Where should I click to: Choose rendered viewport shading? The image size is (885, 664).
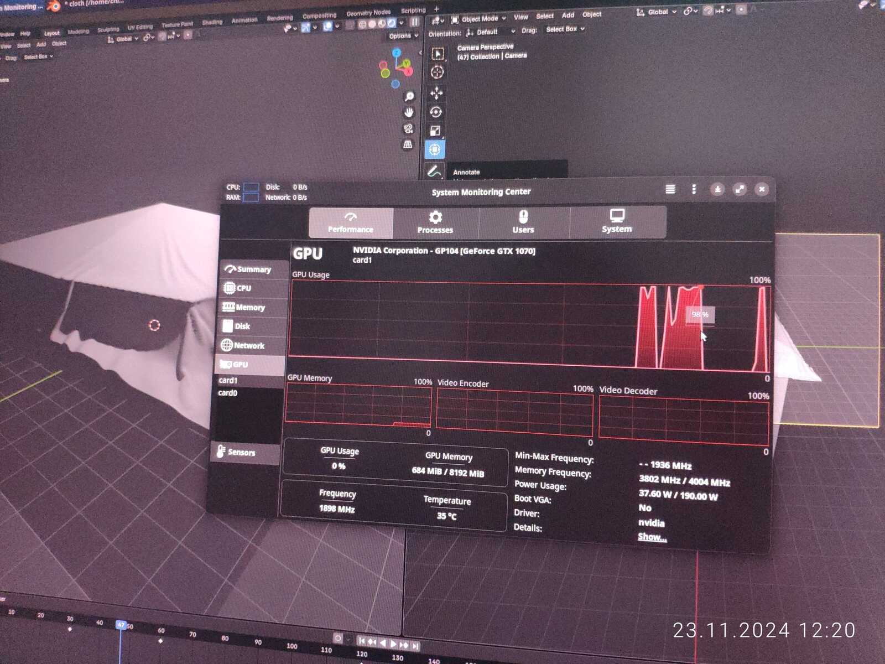[392, 23]
